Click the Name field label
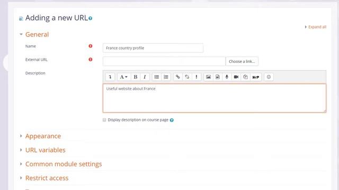 [31, 46]
